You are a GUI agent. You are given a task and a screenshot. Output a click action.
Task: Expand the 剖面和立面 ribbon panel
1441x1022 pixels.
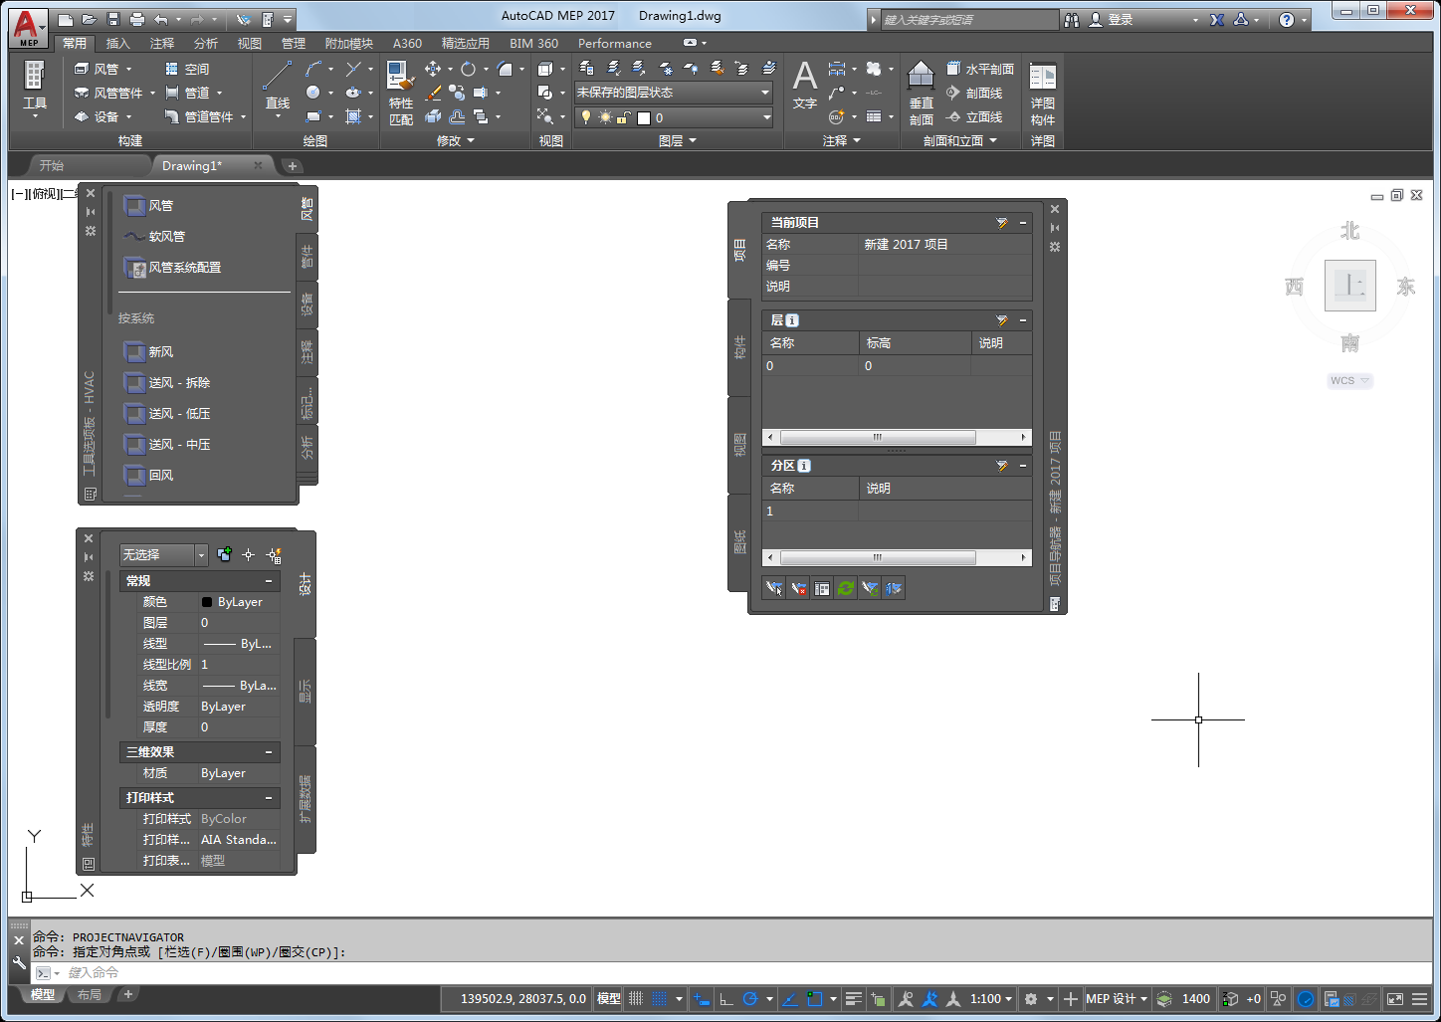(x=959, y=141)
